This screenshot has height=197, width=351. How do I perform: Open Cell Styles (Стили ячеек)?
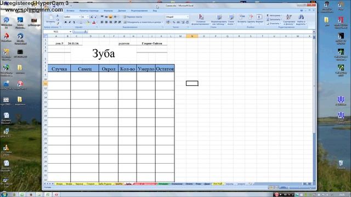pyautogui.click(x=231, y=20)
